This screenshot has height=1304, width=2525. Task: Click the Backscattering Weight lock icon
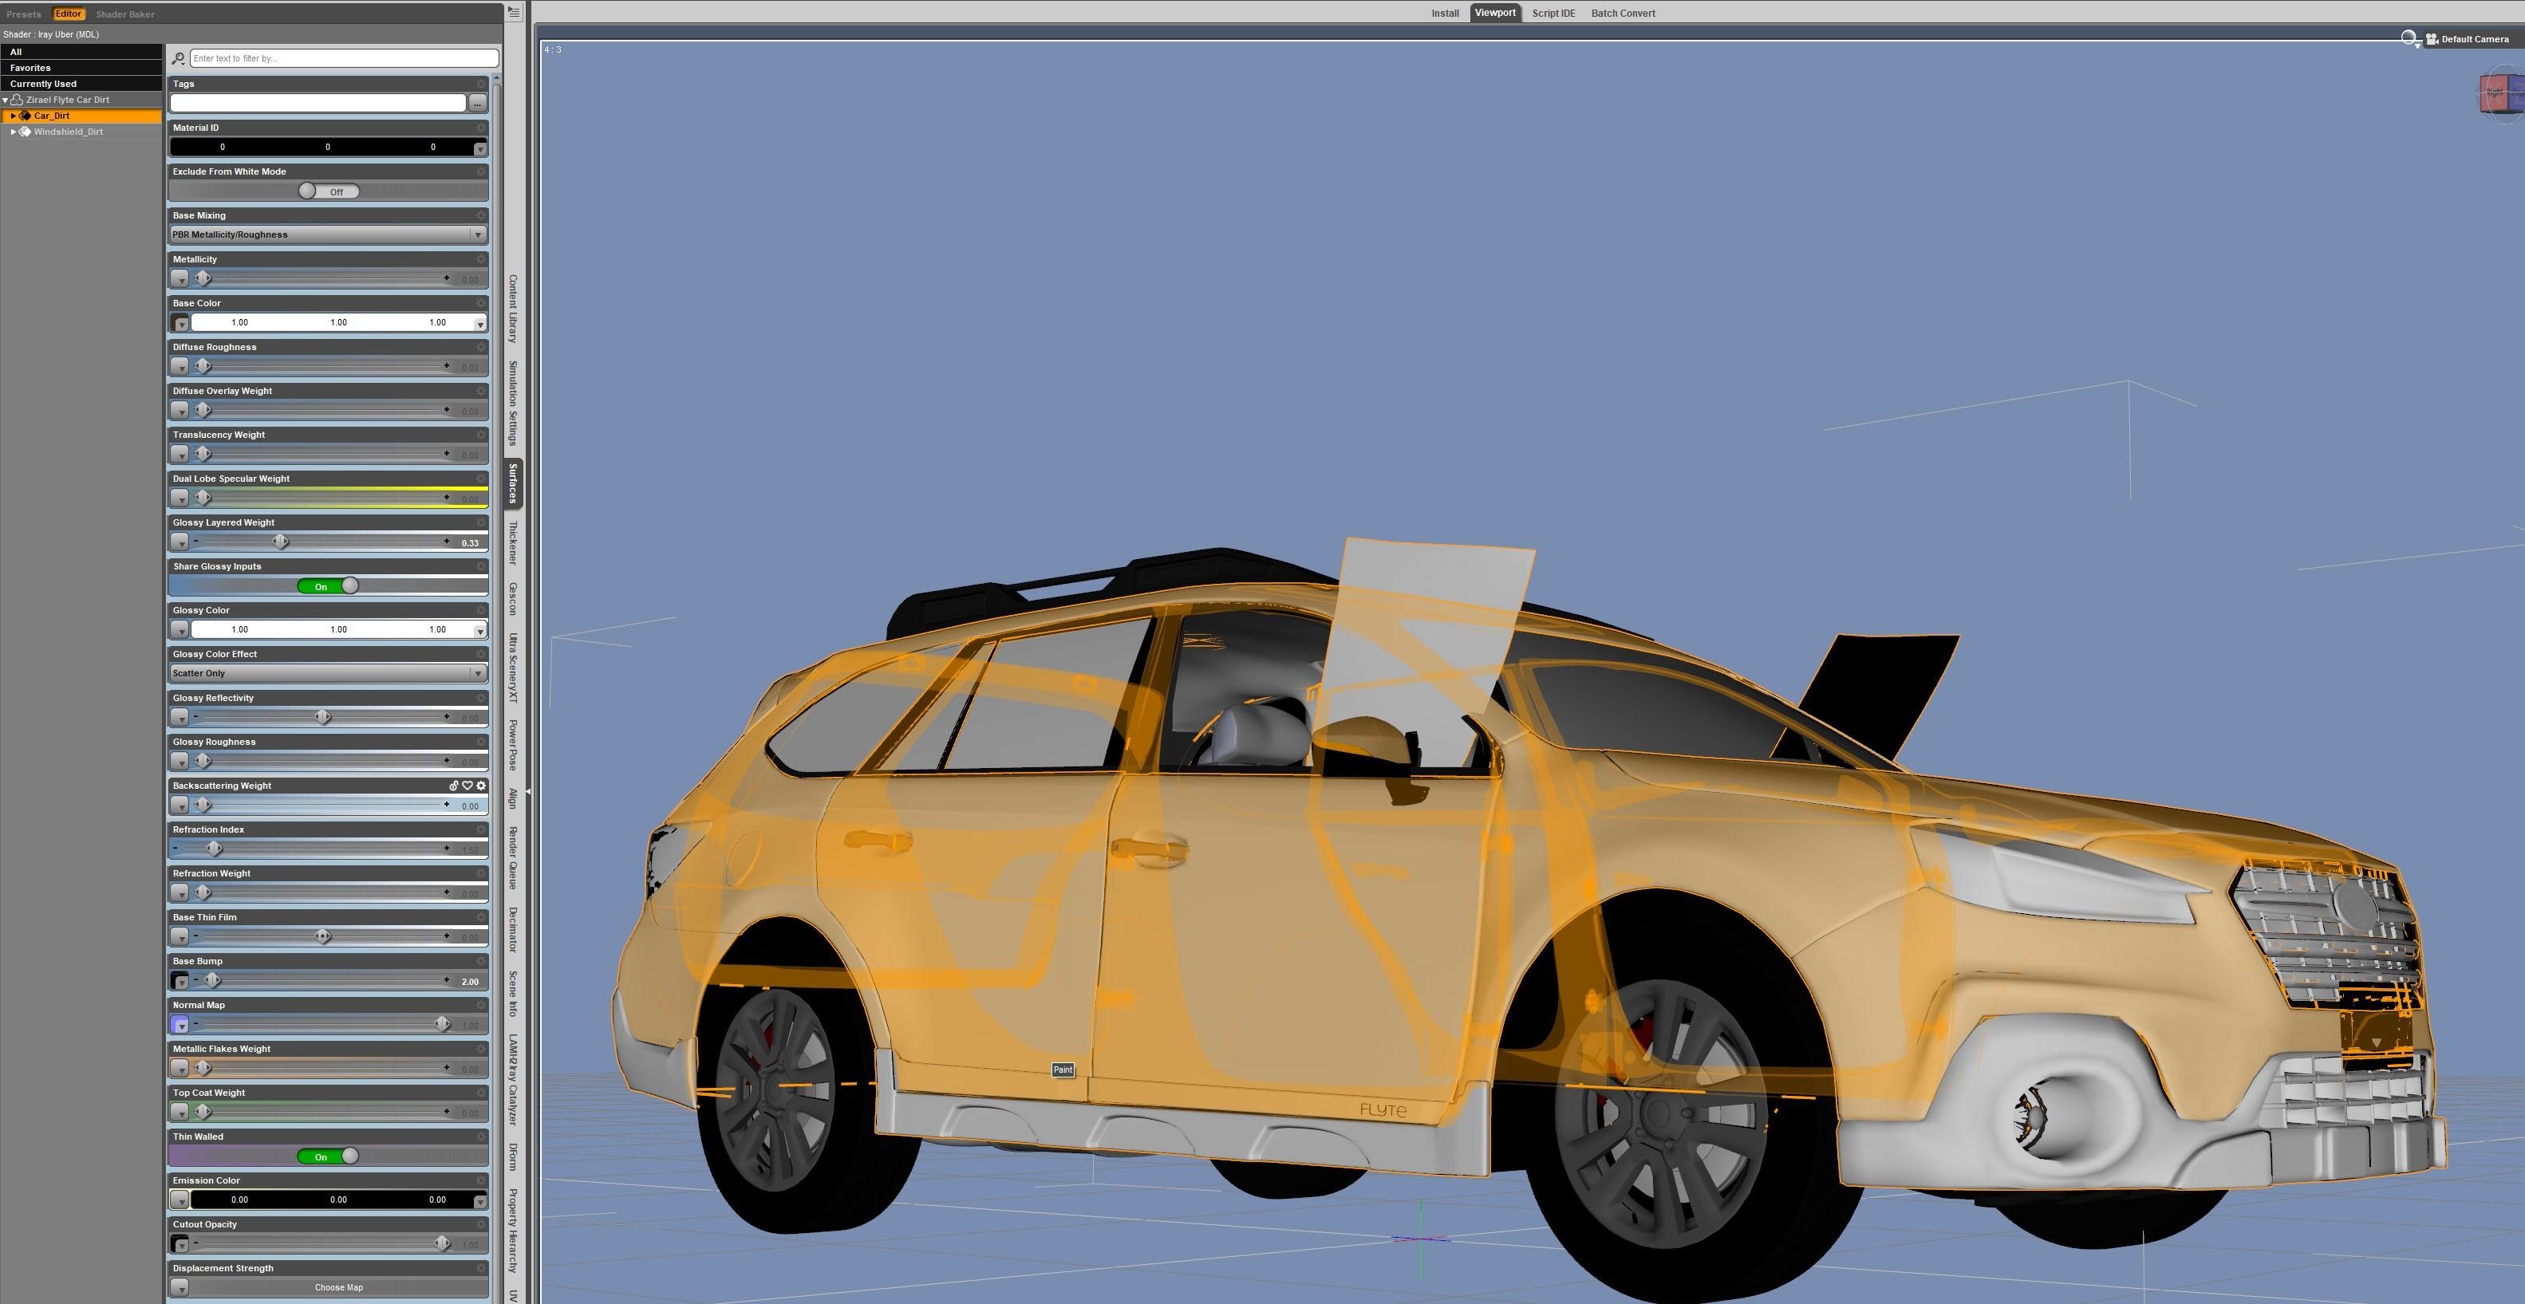454,786
